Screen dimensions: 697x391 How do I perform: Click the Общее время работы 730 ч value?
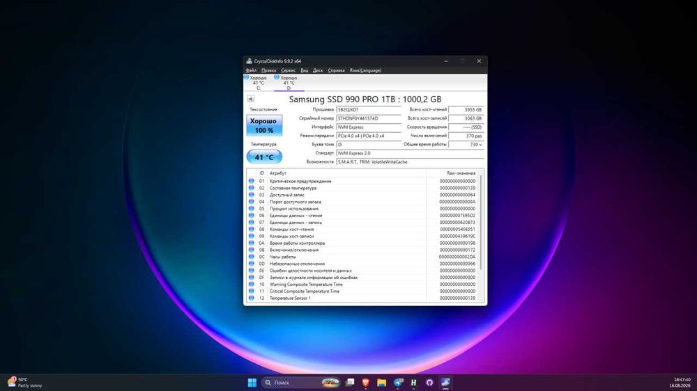(x=466, y=144)
